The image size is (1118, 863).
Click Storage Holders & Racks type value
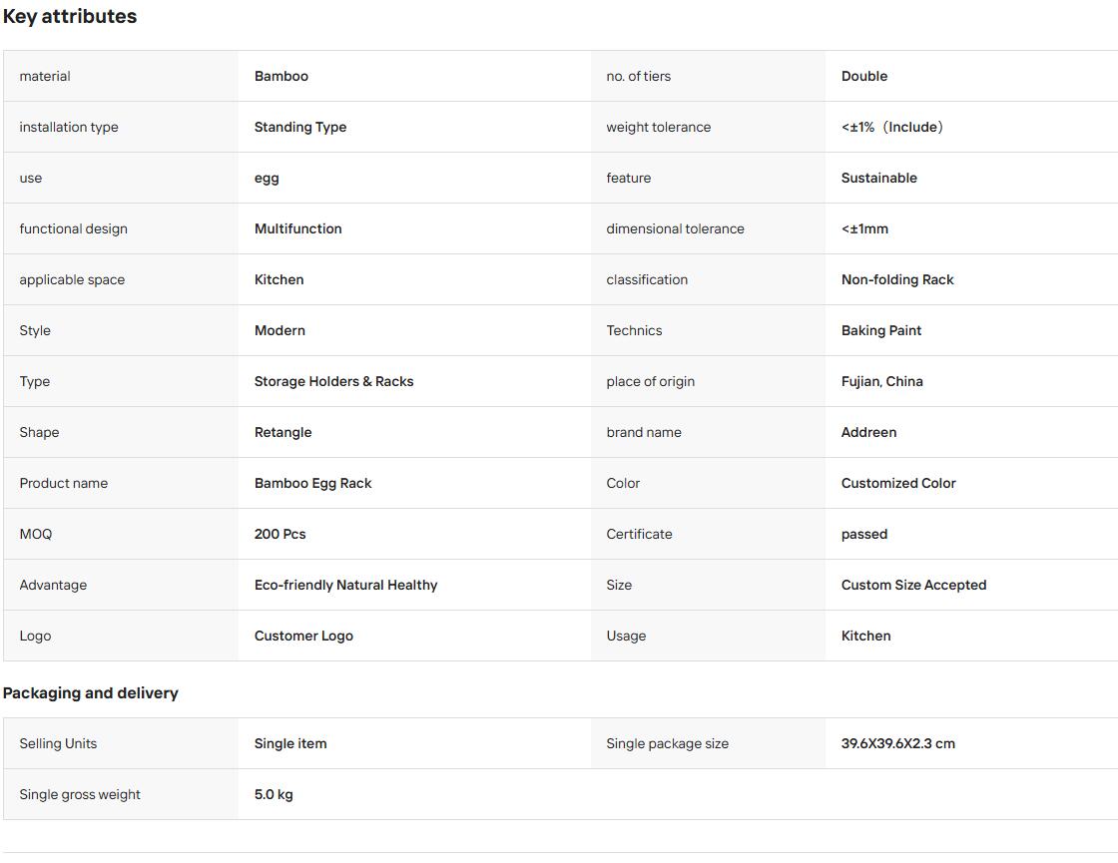coord(333,381)
